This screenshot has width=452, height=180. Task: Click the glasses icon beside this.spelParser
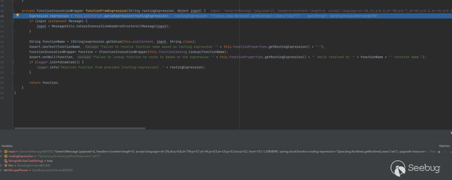[x=6, y=170]
